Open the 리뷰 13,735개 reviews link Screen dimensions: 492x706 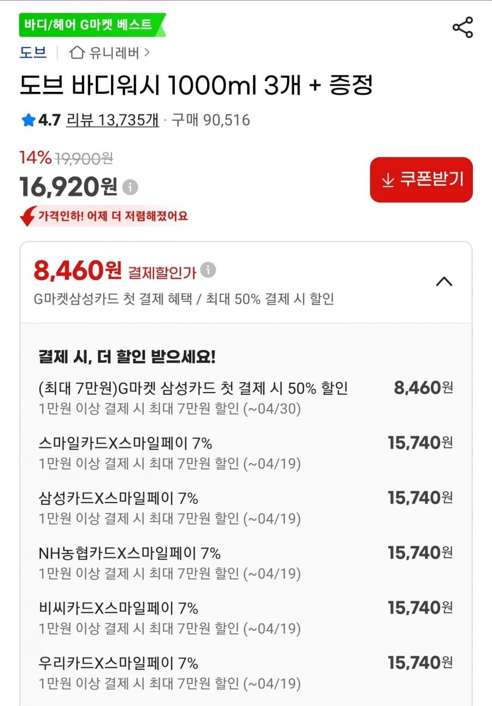(112, 120)
